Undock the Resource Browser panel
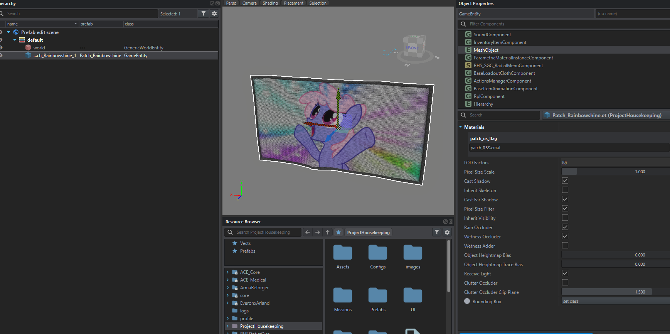670x334 pixels. click(445, 222)
